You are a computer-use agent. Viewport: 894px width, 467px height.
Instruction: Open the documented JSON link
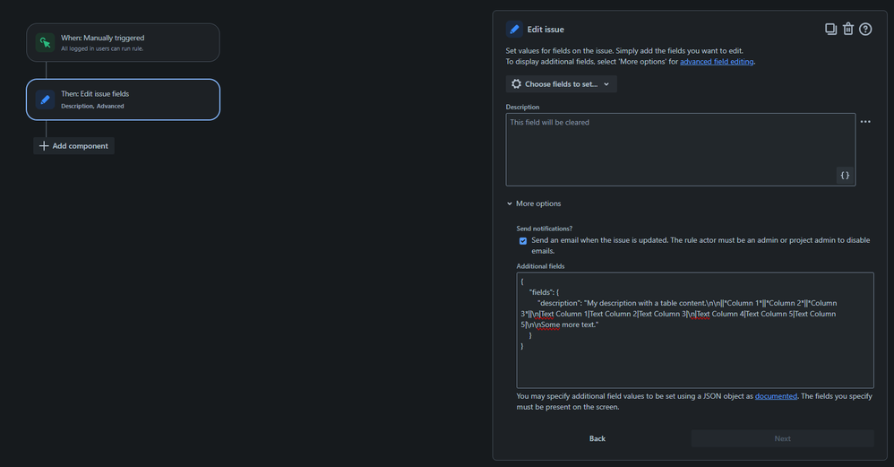pyautogui.click(x=776, y=395)
